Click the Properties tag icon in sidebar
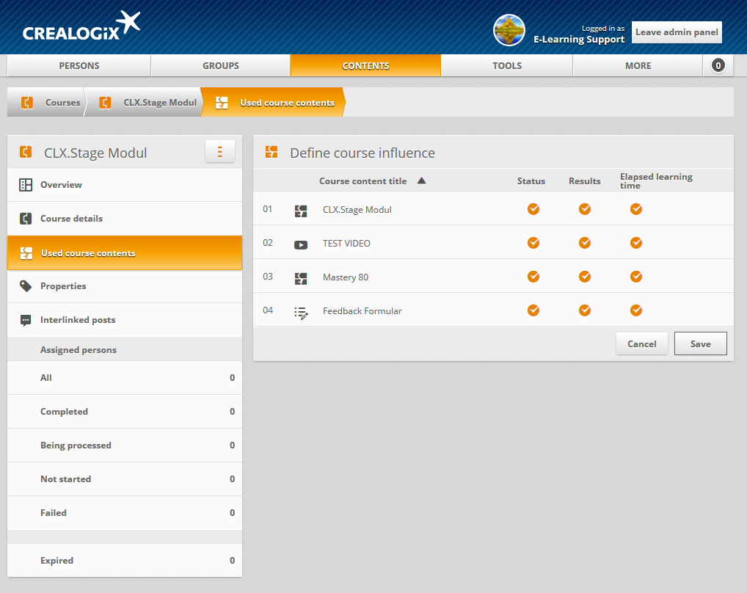The width and height of the screenshot is (747, 593). 26,286
